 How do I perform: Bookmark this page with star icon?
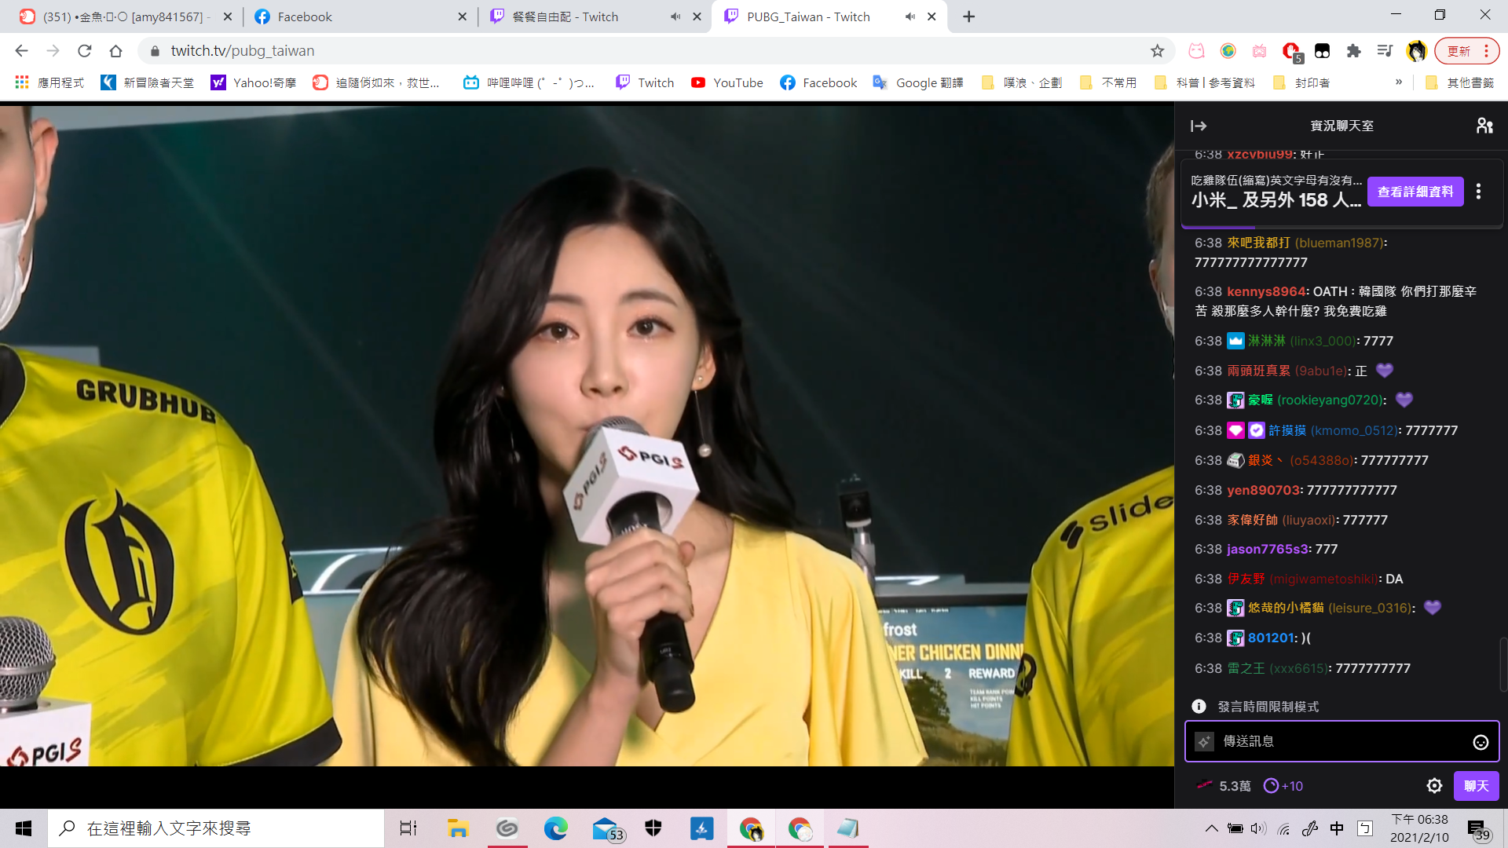tap(1157, 51)
